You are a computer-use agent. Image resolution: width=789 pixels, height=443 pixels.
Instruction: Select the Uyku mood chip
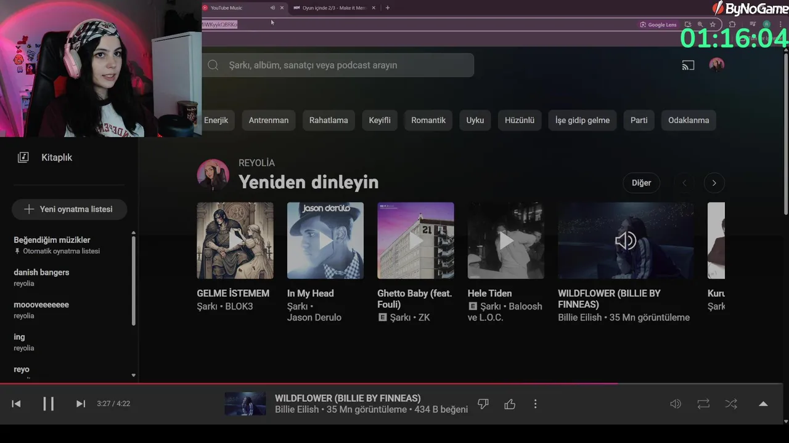tap(475, 120)
